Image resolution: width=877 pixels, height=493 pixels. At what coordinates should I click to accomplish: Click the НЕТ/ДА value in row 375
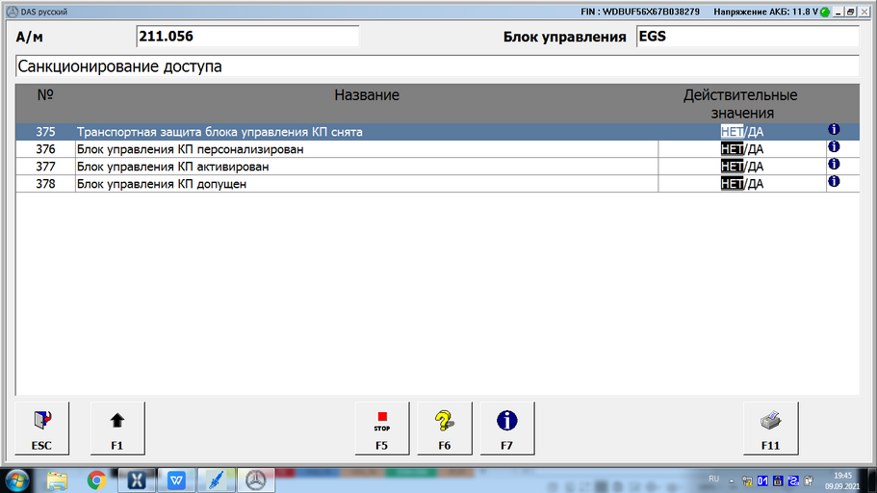click(741, 132)
